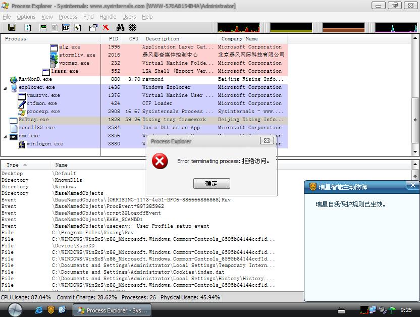
Task: Open the Users menu
Action: [129, 17]
